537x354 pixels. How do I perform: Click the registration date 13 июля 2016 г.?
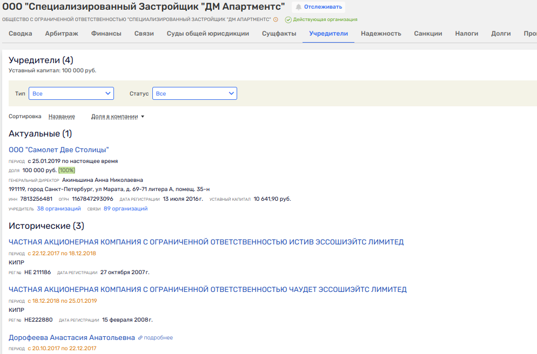[183, 199]
